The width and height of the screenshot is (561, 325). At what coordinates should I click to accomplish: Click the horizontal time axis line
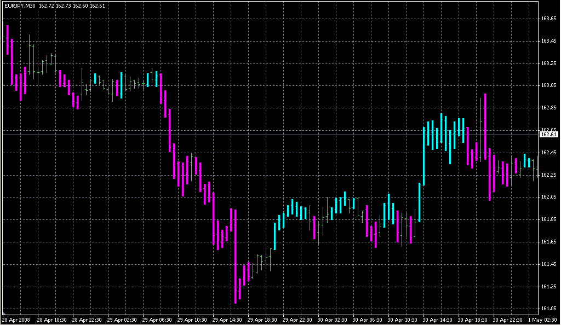tap(274, 315)
